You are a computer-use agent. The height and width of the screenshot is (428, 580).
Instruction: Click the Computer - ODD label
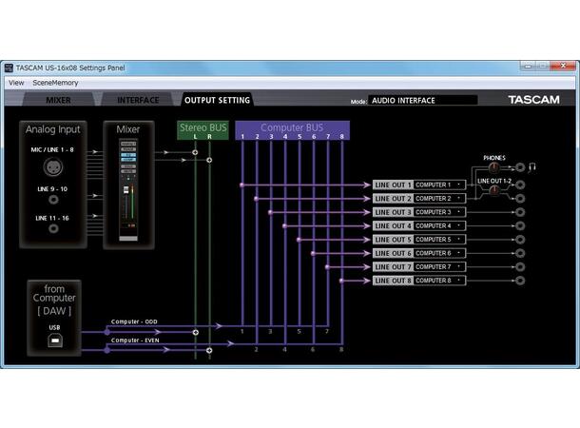click(134, 321)
